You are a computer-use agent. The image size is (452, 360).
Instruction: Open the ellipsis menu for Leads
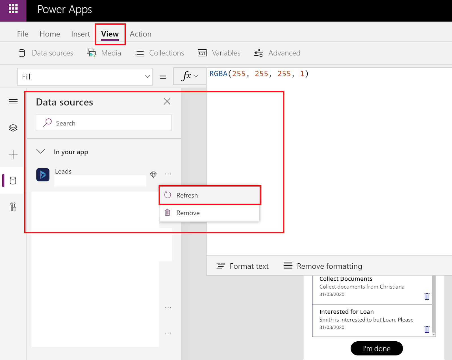[168, 174]
